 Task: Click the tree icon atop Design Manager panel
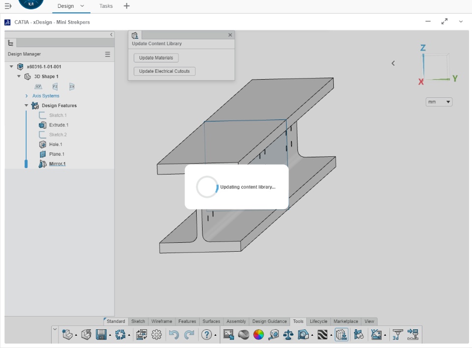(10, 43)
